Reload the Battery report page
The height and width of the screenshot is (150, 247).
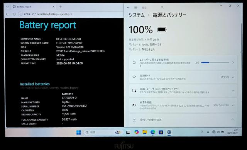14,14
